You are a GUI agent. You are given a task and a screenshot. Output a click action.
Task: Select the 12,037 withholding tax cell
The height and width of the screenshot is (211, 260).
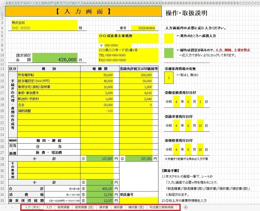[100, 200]
